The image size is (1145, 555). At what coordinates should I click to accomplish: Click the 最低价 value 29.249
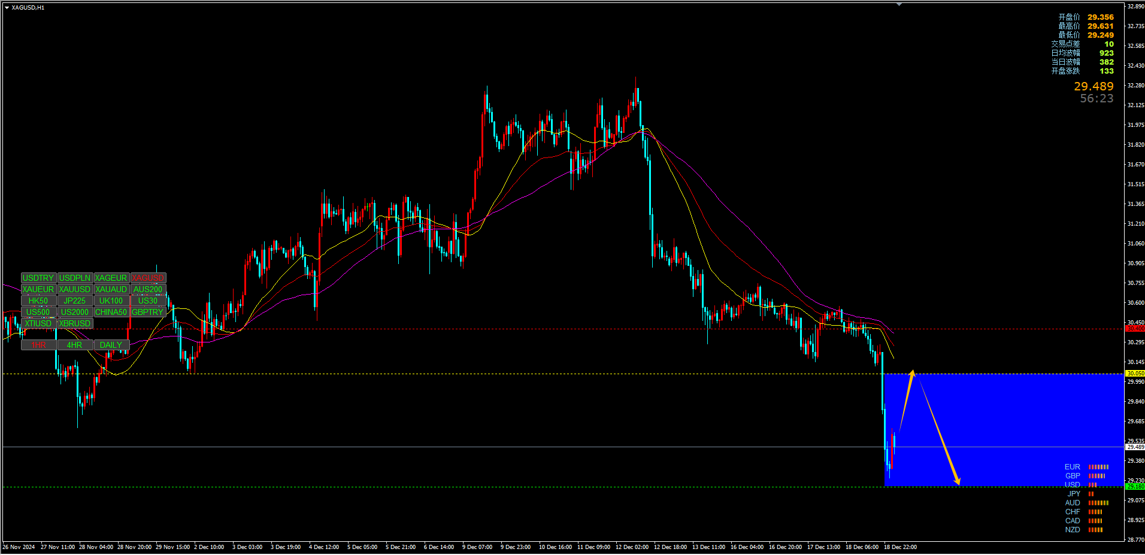click(1101, 35)
